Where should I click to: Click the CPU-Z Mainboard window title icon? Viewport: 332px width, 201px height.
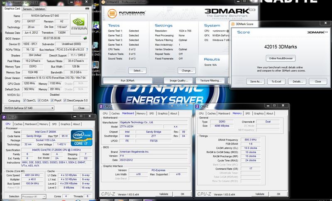tap(101, 107)
